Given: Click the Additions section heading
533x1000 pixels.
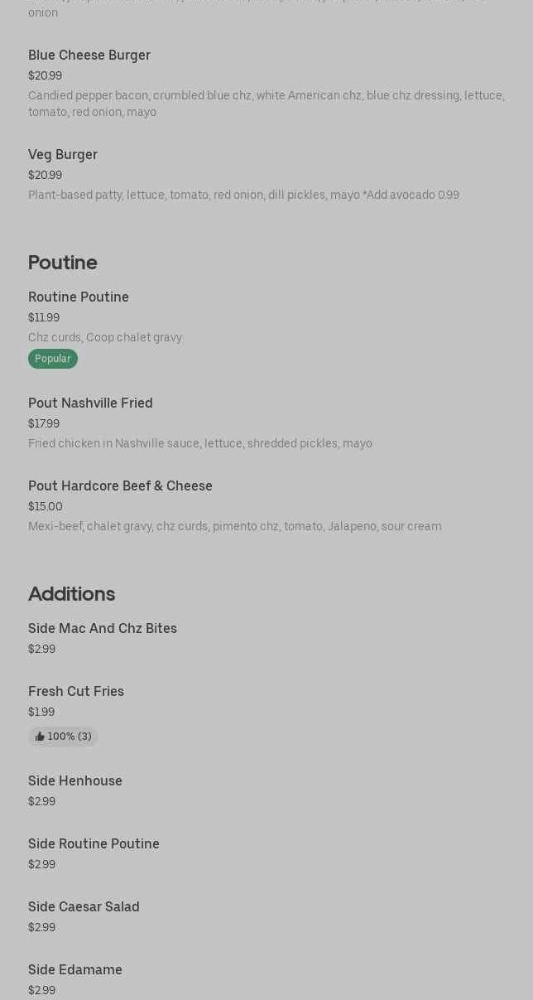Looking at the screenshot, I should tap(71, 594).
